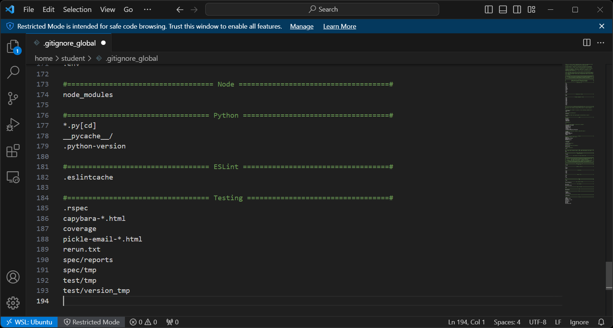Screen dimensions: 613x328
Task: Open Source Control panel
Action: tap(13, 98)
